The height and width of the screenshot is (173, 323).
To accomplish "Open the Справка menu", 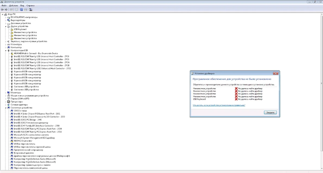I will (x=30, y=5).
